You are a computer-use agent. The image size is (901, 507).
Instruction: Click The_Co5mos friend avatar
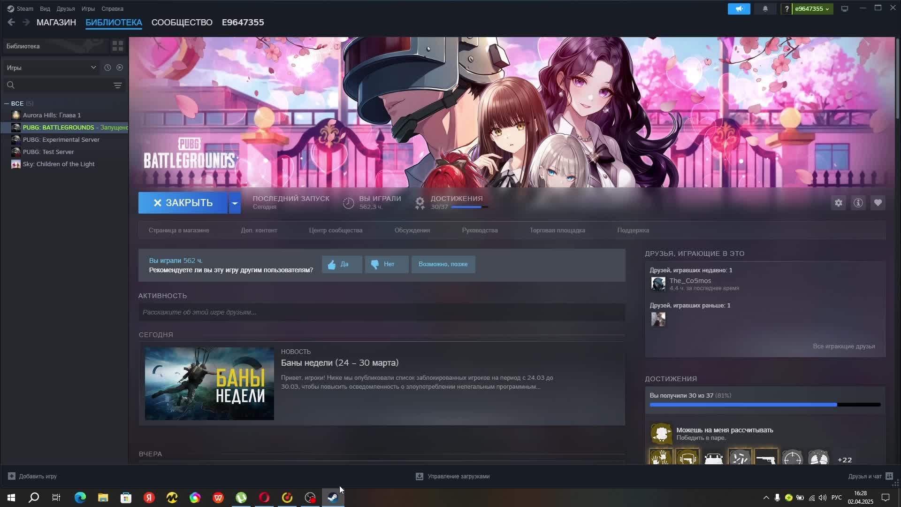pos(658,284)
